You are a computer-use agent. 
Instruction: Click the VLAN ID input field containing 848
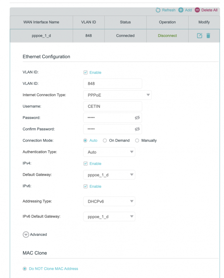113,83
